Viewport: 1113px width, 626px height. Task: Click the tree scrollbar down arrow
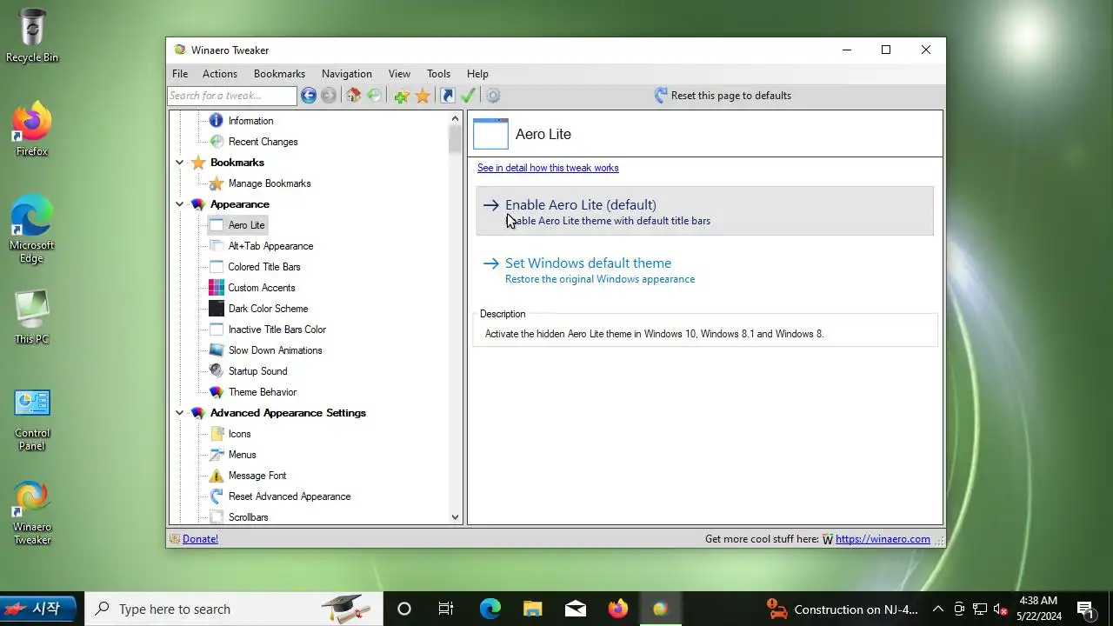pyautogui.click(x=455, y=517)
